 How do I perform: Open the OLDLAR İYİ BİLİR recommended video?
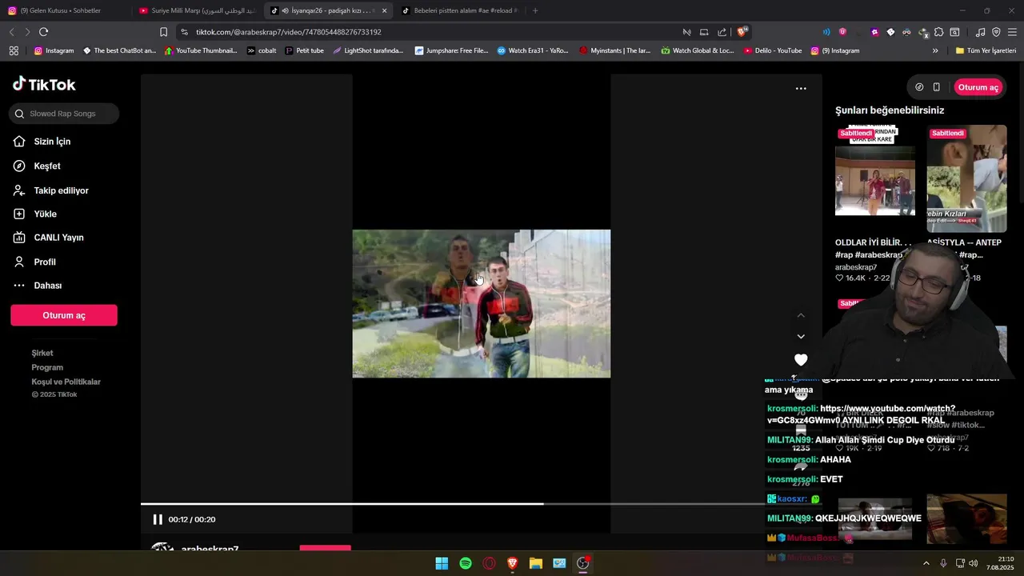(875, 170)
